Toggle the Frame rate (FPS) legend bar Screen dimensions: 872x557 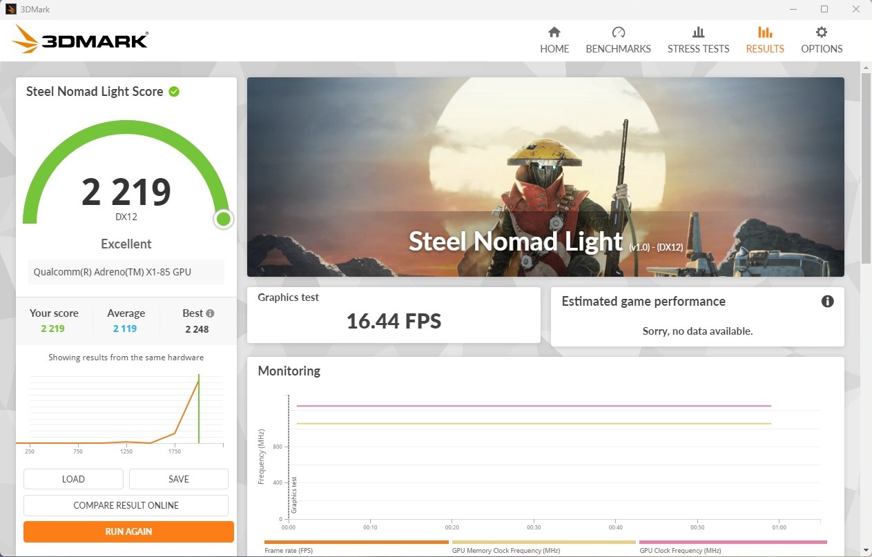coord(356,543)
